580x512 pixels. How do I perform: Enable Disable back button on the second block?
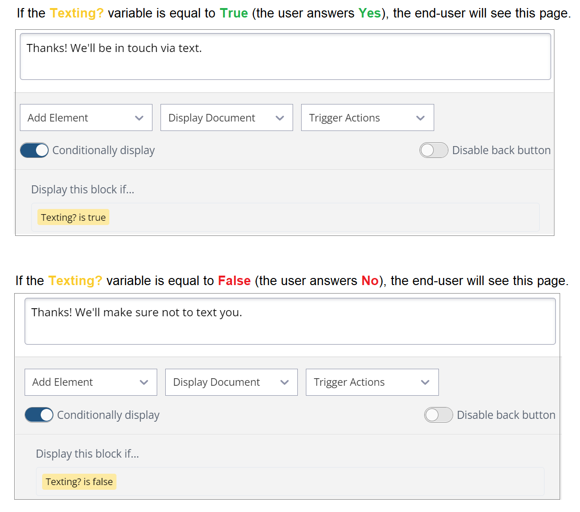[438, 415]
